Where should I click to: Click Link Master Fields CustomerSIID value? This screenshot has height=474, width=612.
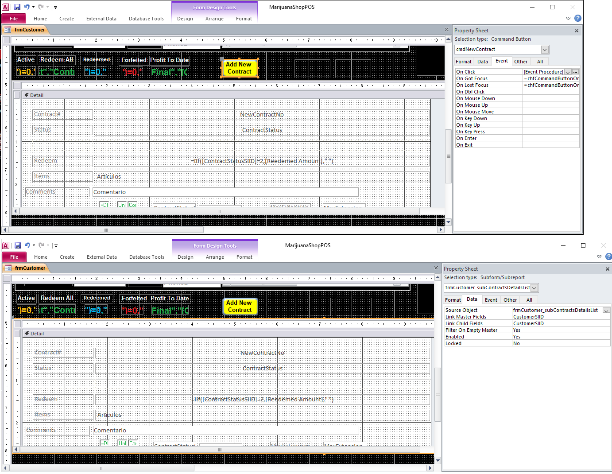[561, 317]
